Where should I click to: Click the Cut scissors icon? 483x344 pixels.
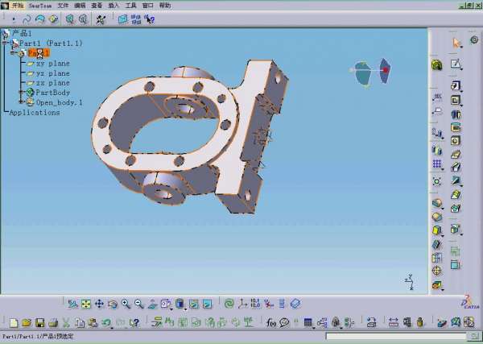(x=68, y=323)
